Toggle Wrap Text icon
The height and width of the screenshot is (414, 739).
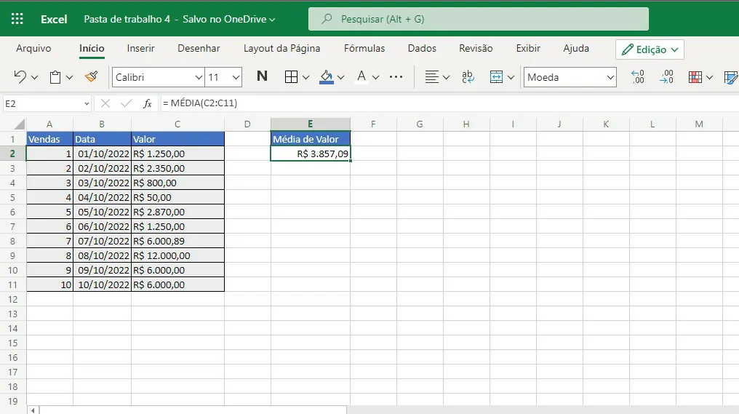(x=468, y=77)
